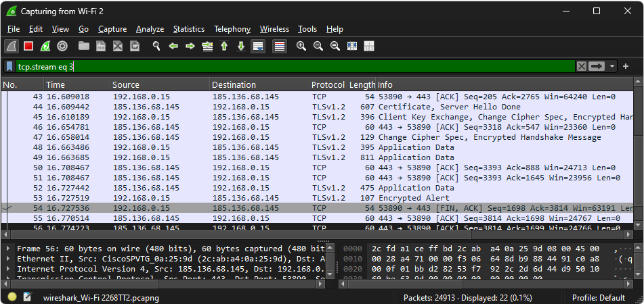Zoom in on packet list text
Viewport: 644px width, 304px height.
301,47
